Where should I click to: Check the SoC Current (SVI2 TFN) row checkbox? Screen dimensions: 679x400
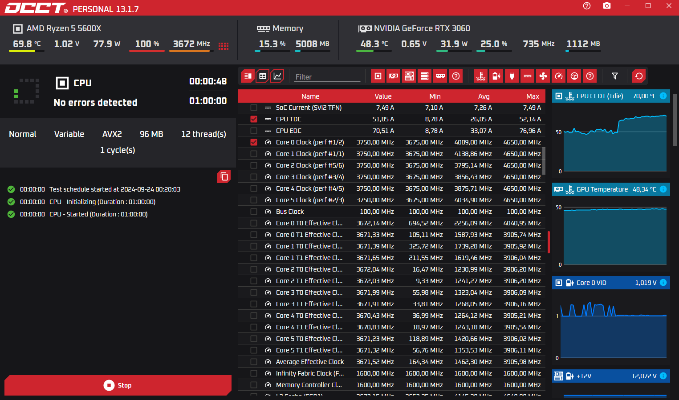pyautogui.click(x=254, y=108)
